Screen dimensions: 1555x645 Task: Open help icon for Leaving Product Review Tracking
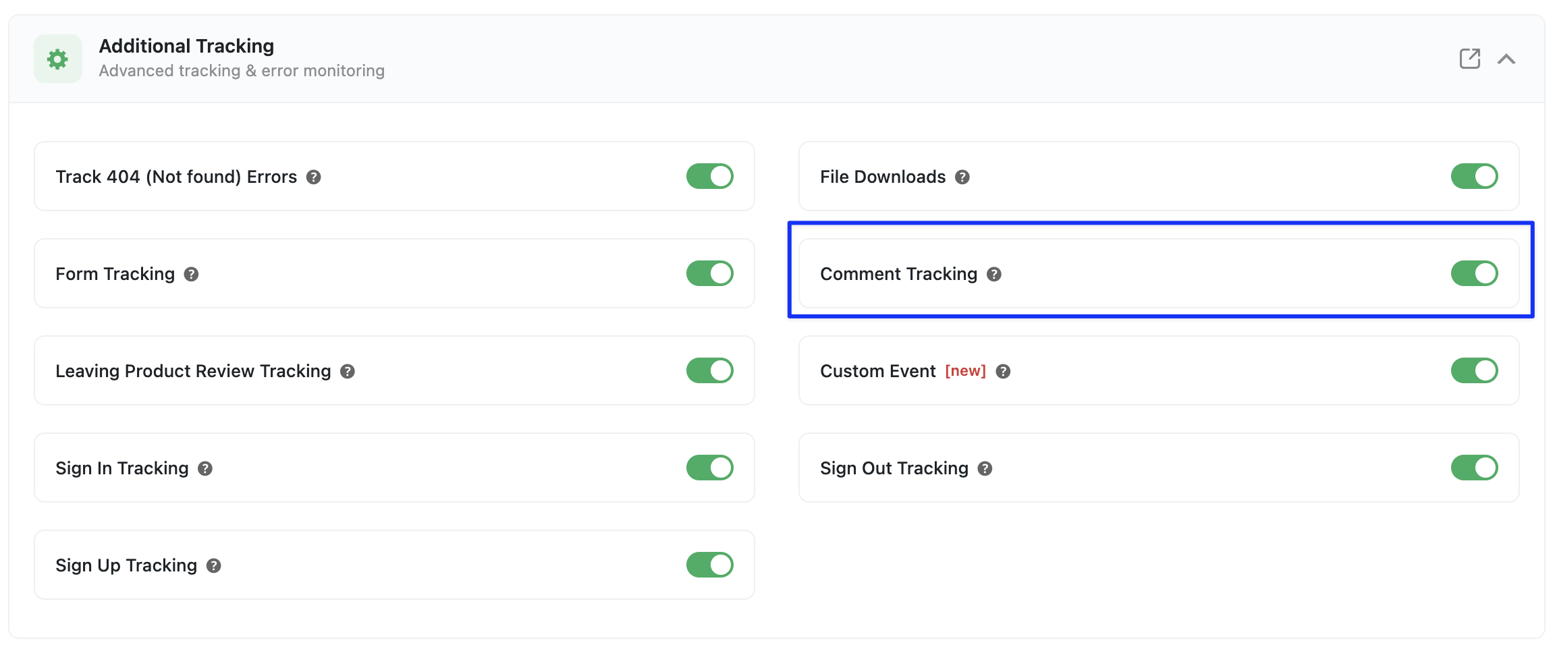pyautogui.click(x=348, y=371)
